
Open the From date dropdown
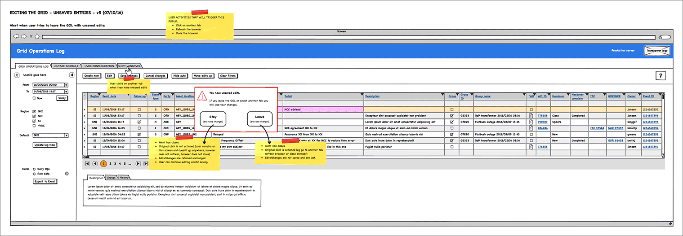pyautogui.click(x=66, y=84)
